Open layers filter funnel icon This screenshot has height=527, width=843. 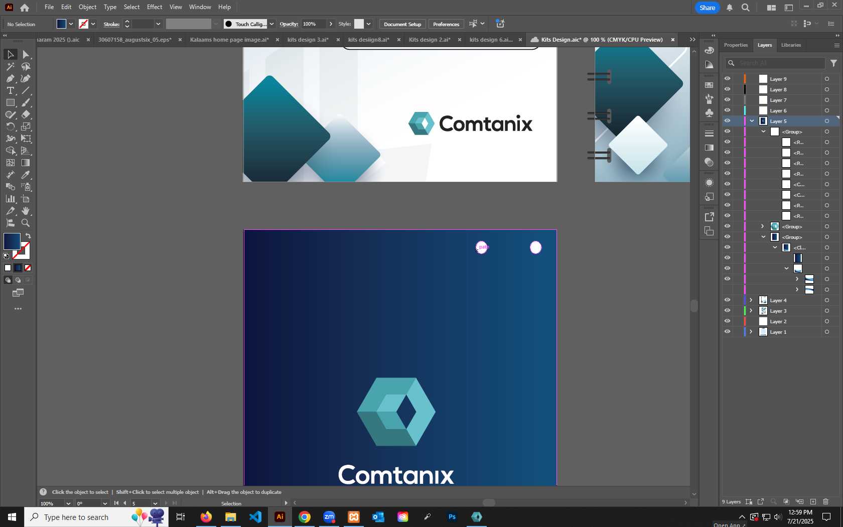833,63
